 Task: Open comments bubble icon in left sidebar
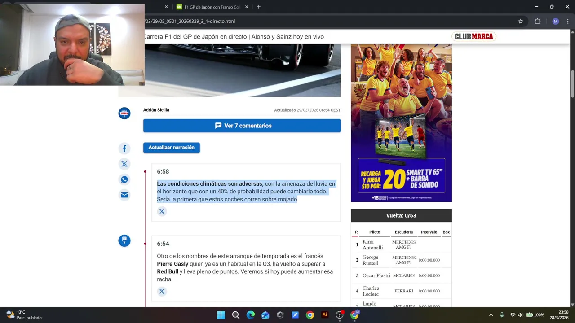point(124,240)
